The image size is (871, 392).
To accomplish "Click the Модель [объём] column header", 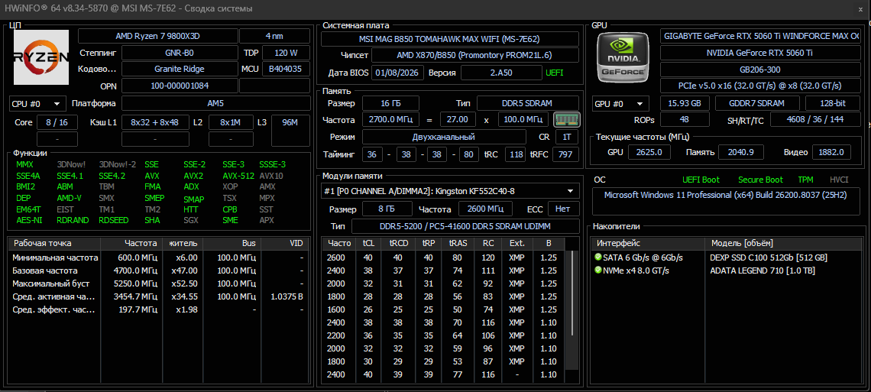I will point(785,243).
